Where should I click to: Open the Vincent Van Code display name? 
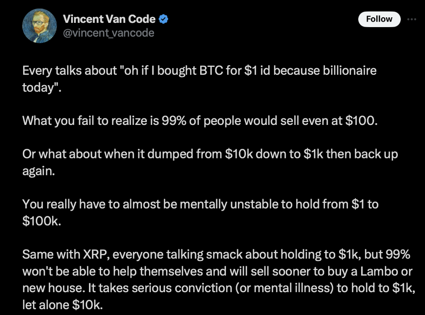coord(109,19)
